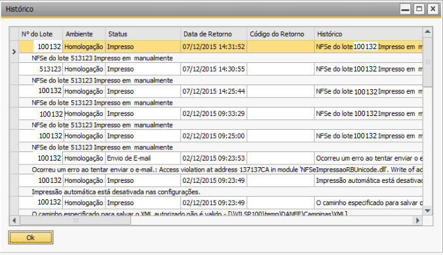Click the Homologação cell in the Envio de E-mail row
This screenshot has width=443, height=255.
point(84,159)
